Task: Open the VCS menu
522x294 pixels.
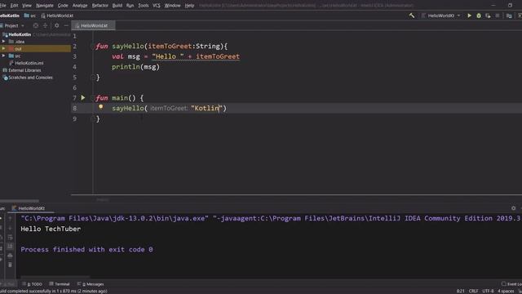Action: (156, 6)
